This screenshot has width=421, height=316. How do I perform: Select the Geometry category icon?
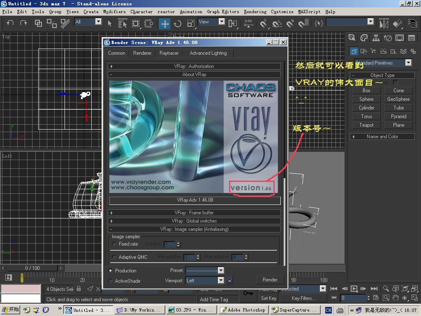point(354,51)
